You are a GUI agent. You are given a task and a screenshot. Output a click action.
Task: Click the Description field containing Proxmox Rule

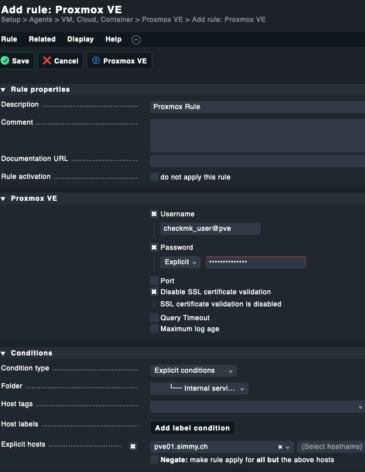coord(257,107)
